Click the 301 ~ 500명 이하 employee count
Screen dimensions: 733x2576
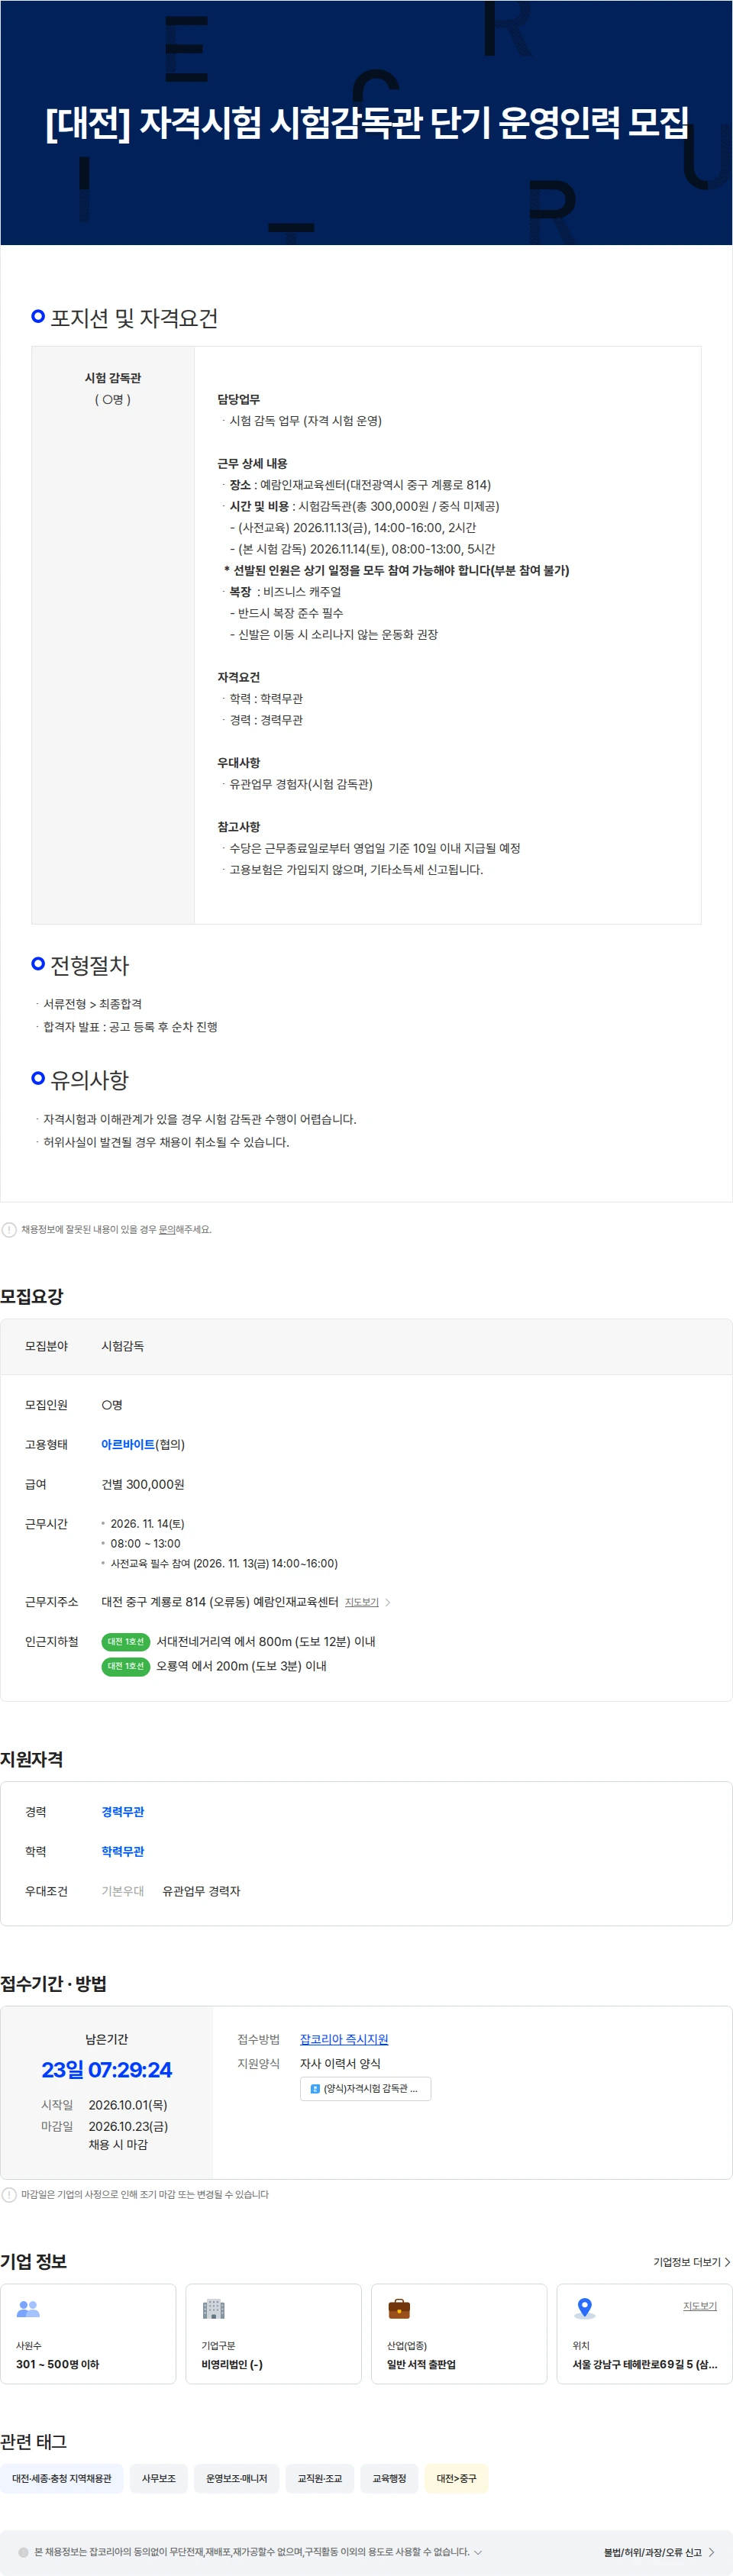58,2365
